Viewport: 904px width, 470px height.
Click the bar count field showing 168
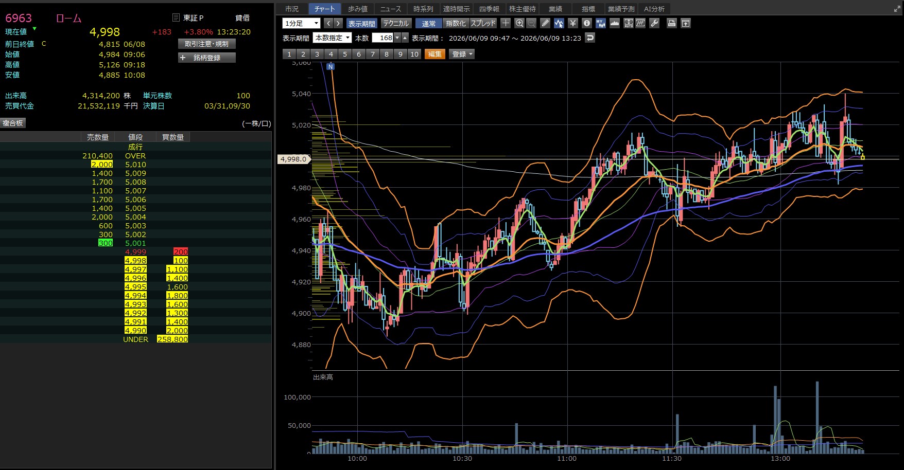383,38
